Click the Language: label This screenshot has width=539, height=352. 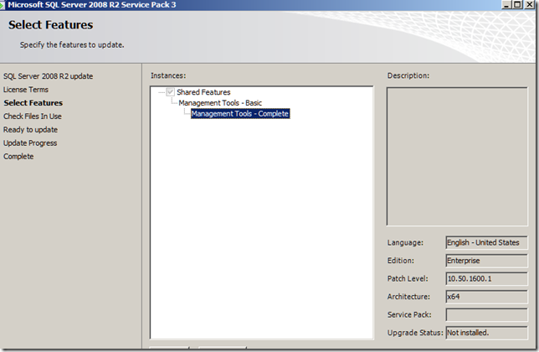(405, 242)
